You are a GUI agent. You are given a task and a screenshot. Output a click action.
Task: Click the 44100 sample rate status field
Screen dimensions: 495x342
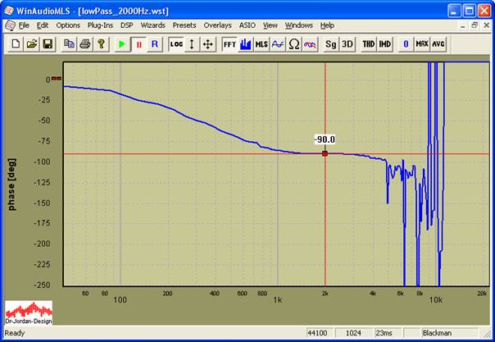tap(320, 333)
